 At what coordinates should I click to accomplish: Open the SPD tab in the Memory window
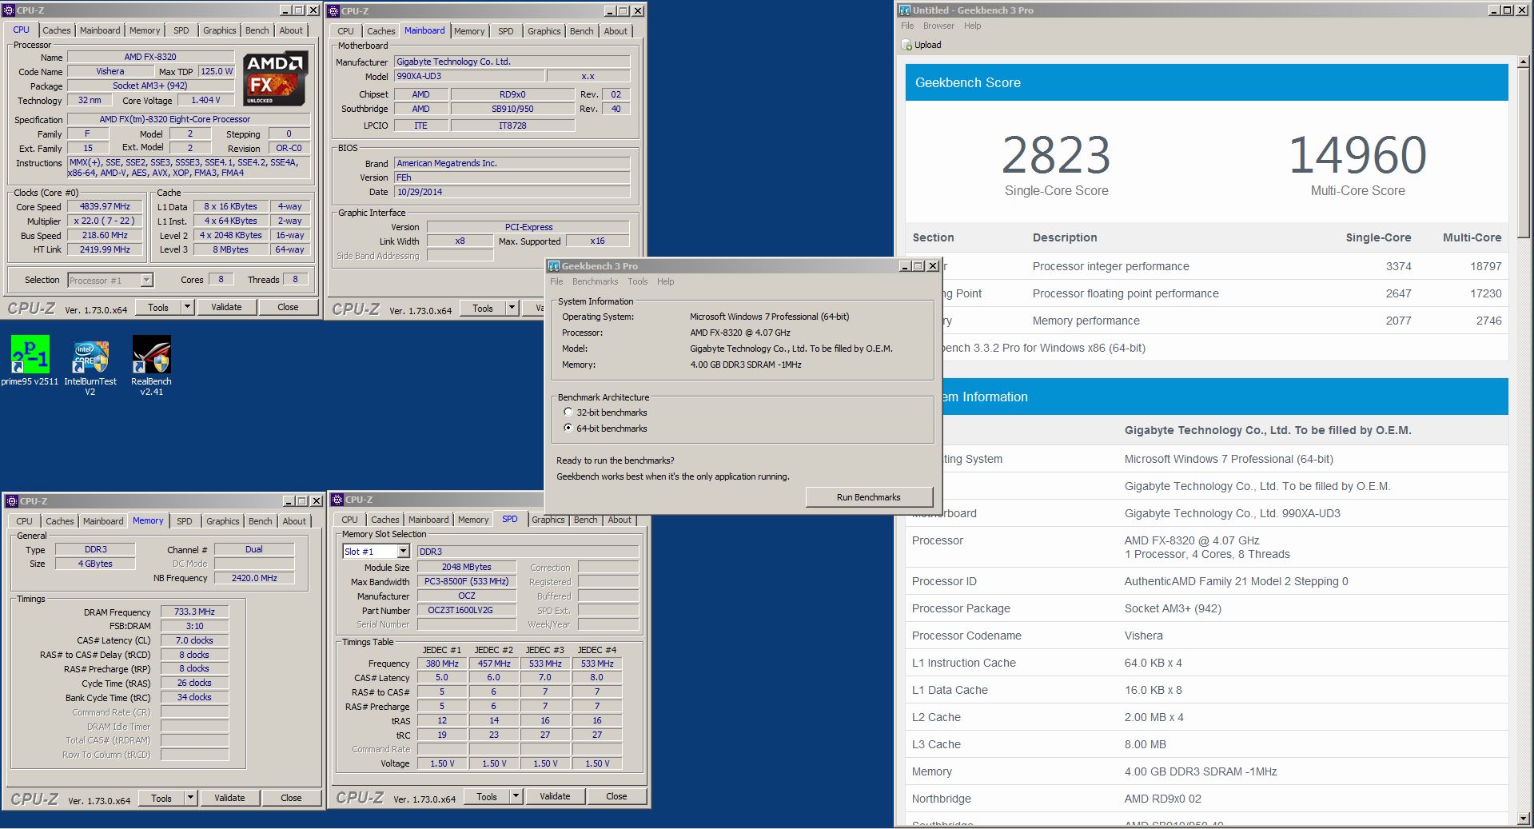185,521
